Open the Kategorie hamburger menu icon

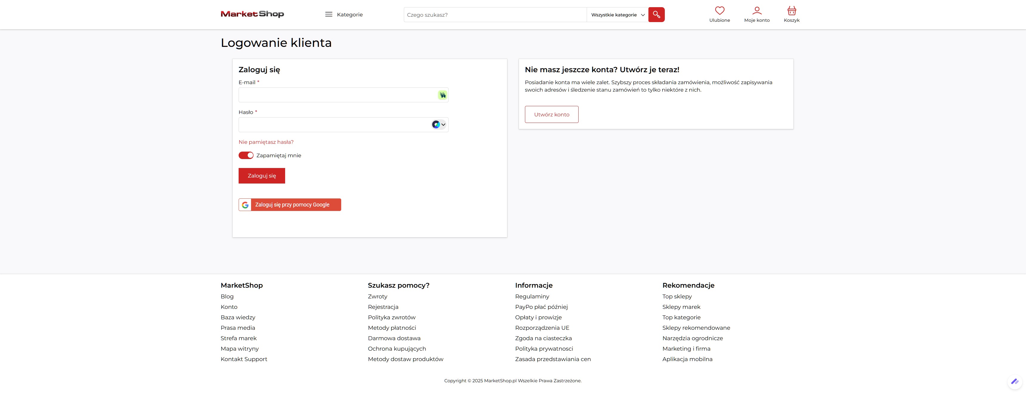(329, 14)
